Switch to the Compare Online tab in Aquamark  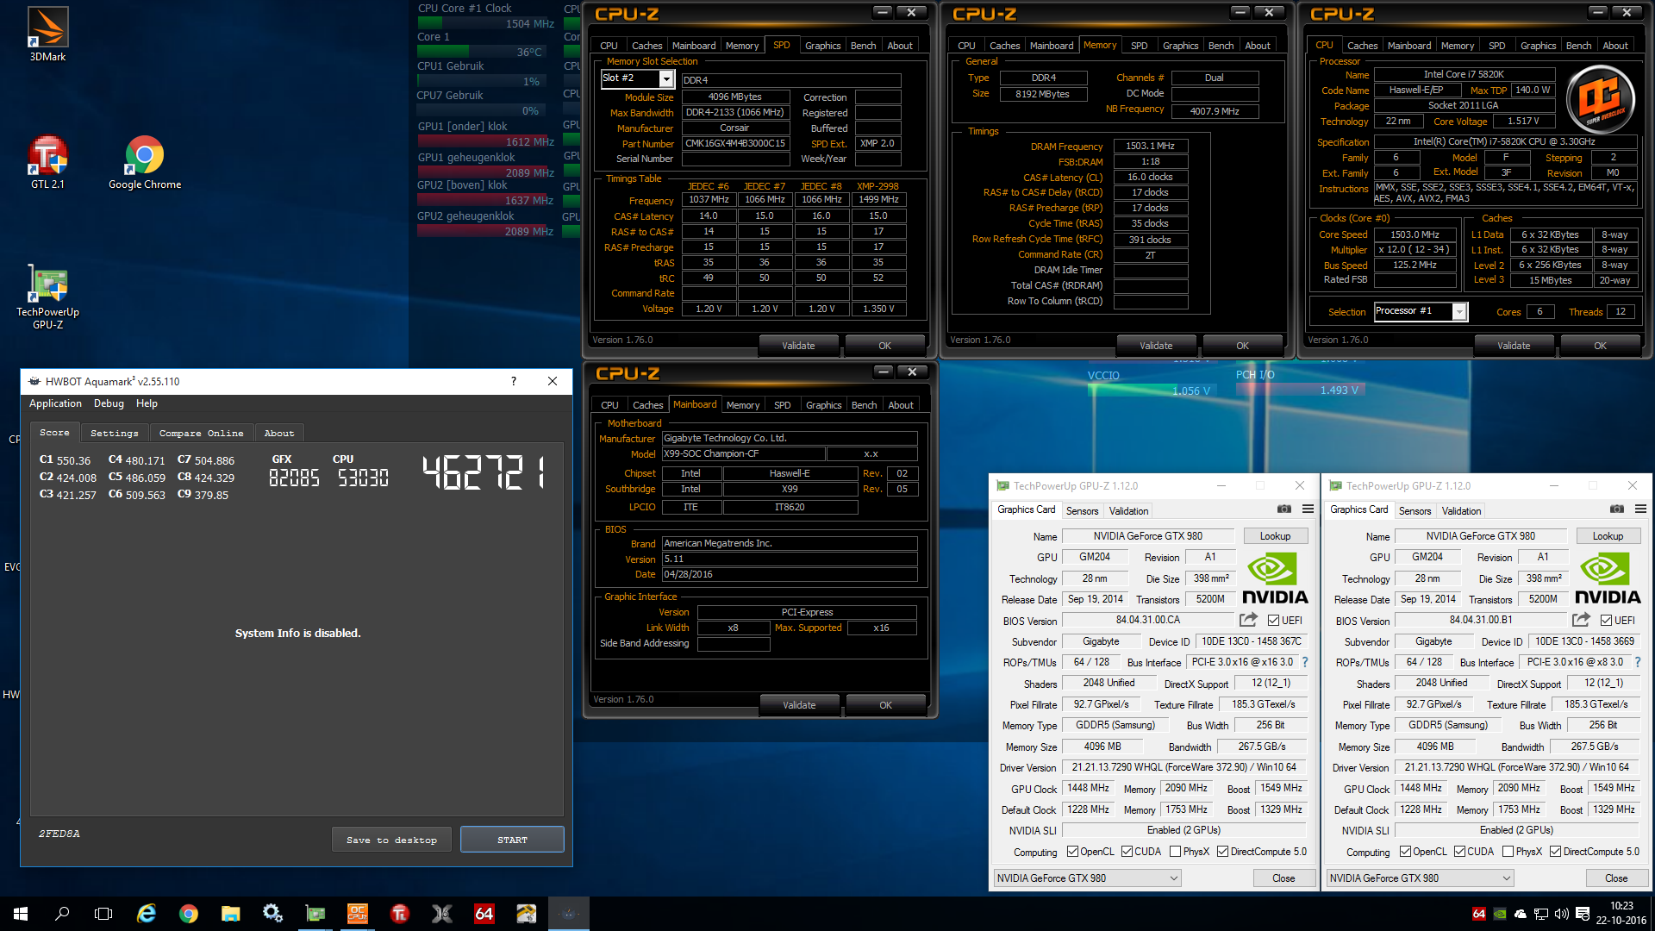pyautogui.click(x=201, y=433)
